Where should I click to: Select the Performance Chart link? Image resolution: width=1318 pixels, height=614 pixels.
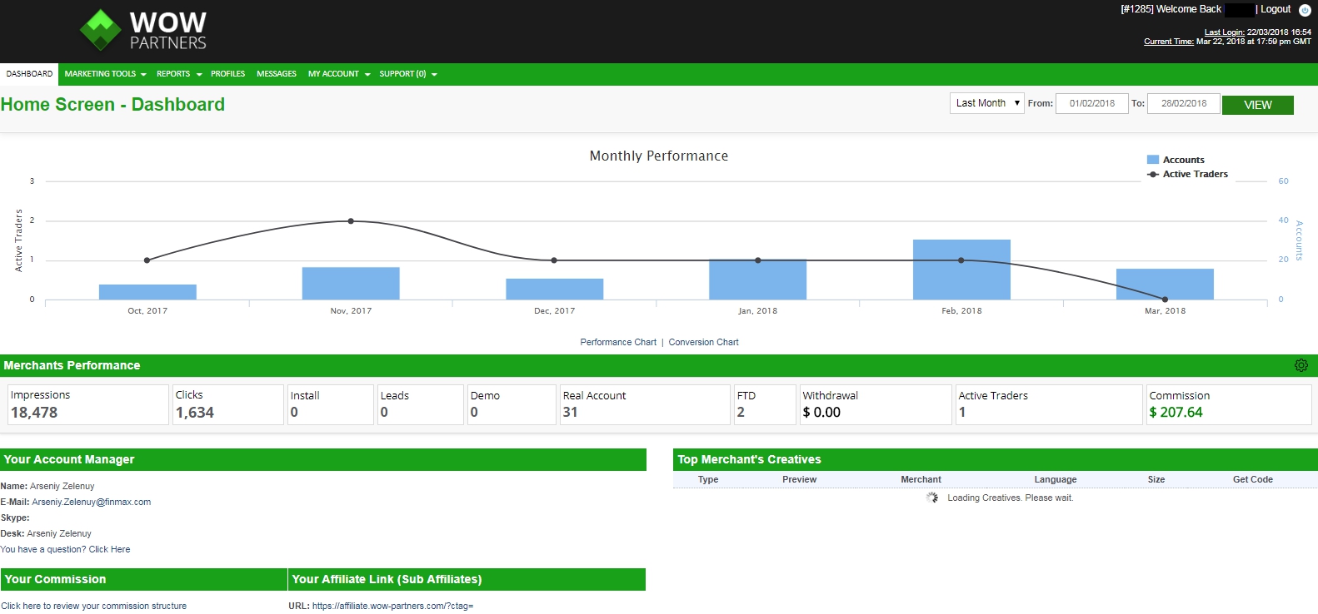pyautogui.click(x=618, y=342)
